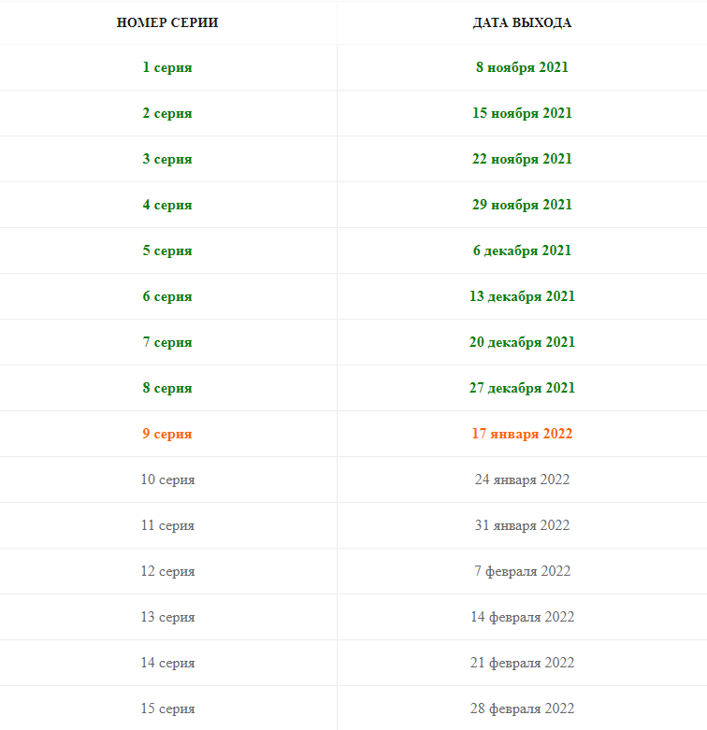Image resolution: width=707 pixels, height=730 pixels.
Task: Select the "10 серия" cell
Action: (x=167, y=480)
